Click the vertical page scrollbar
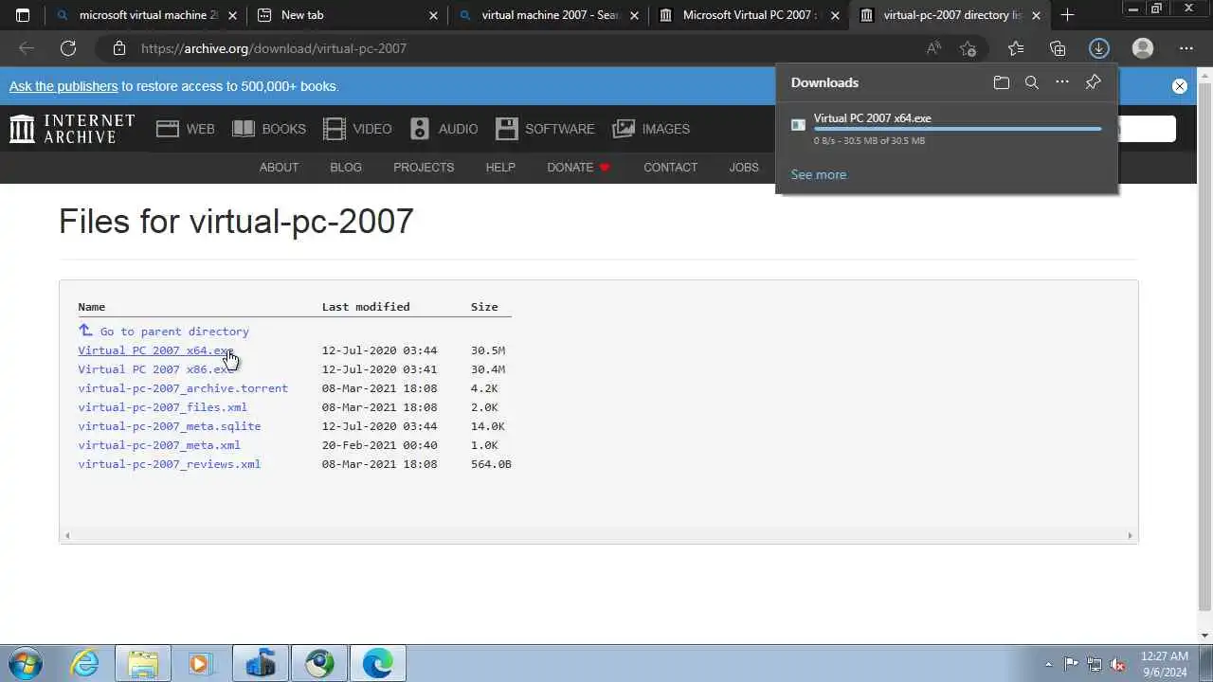 [x=1204, y=346]
